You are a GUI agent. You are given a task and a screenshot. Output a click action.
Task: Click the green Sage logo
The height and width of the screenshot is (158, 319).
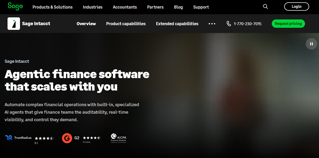(x=15, y=6)
